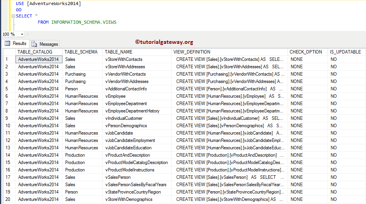Click NONE check option in row 12
This screenshot has width=366, height=204.
[308, 140]
